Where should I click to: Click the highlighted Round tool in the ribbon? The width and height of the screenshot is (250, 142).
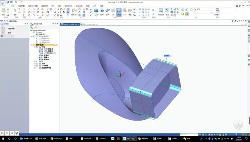point(119,12)
